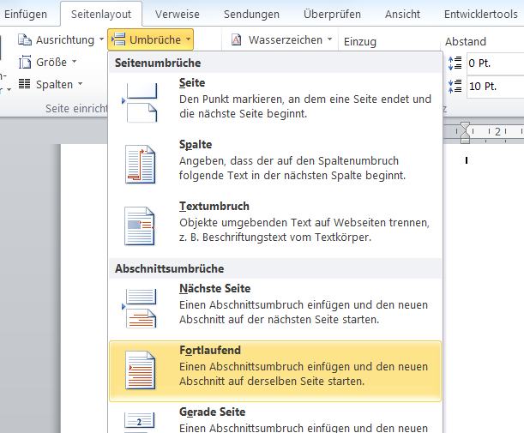Screen dimensions: 524x433
Task: Expand the Spalten dropdown arrow
Action: (81, 83)
